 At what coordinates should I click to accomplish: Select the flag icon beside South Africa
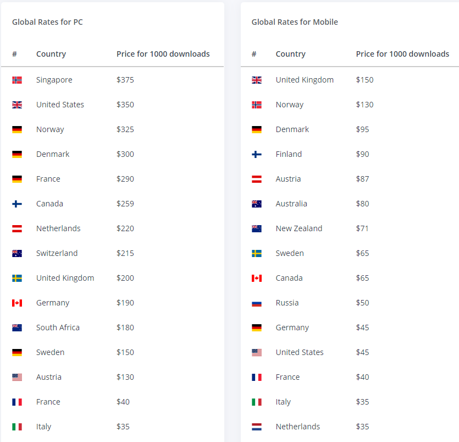click(x=17, y=328)
